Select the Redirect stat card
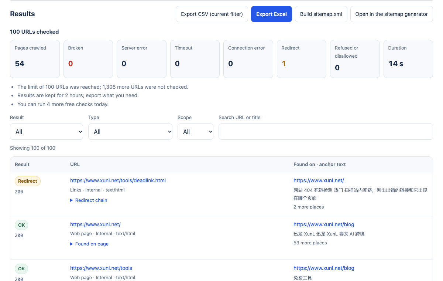 [x=302, y=59]
